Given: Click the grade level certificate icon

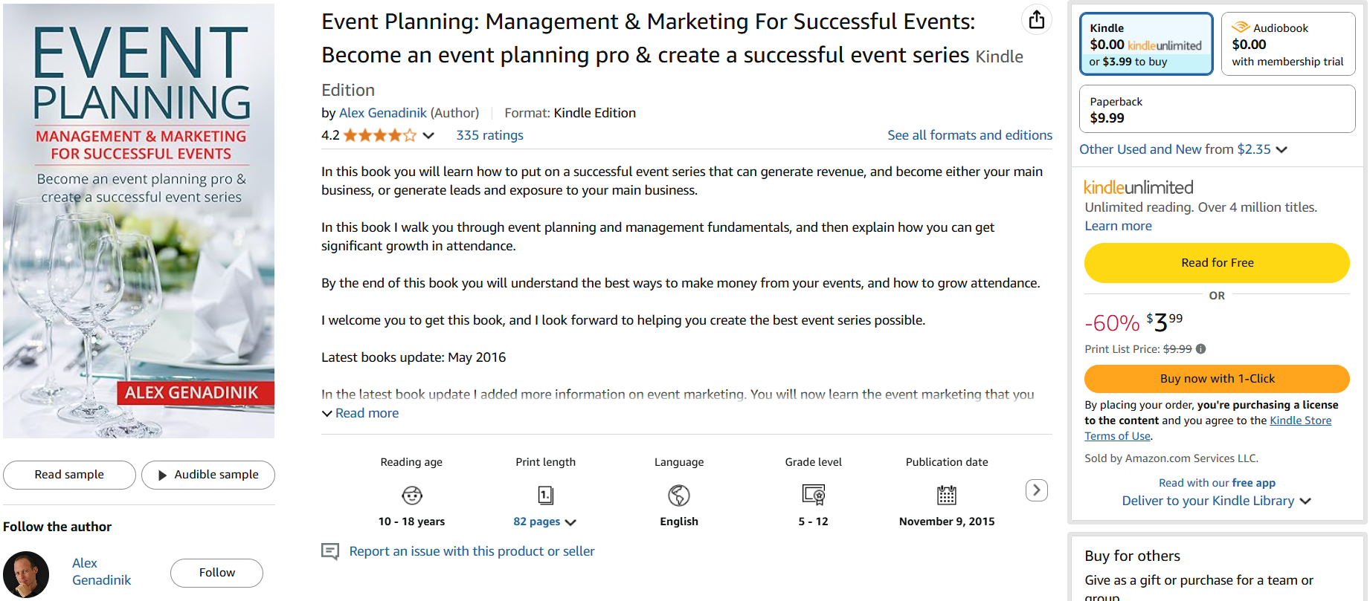Looking at the screenshot, I should click(814, 495).
